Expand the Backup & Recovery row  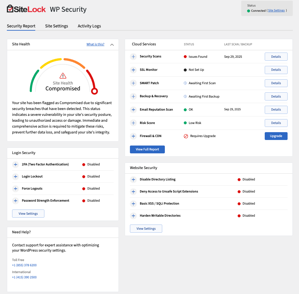coord(133,96)
